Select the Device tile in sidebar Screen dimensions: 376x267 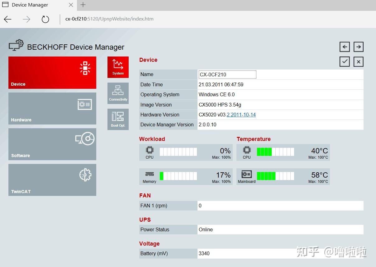[x=52, y=72]
